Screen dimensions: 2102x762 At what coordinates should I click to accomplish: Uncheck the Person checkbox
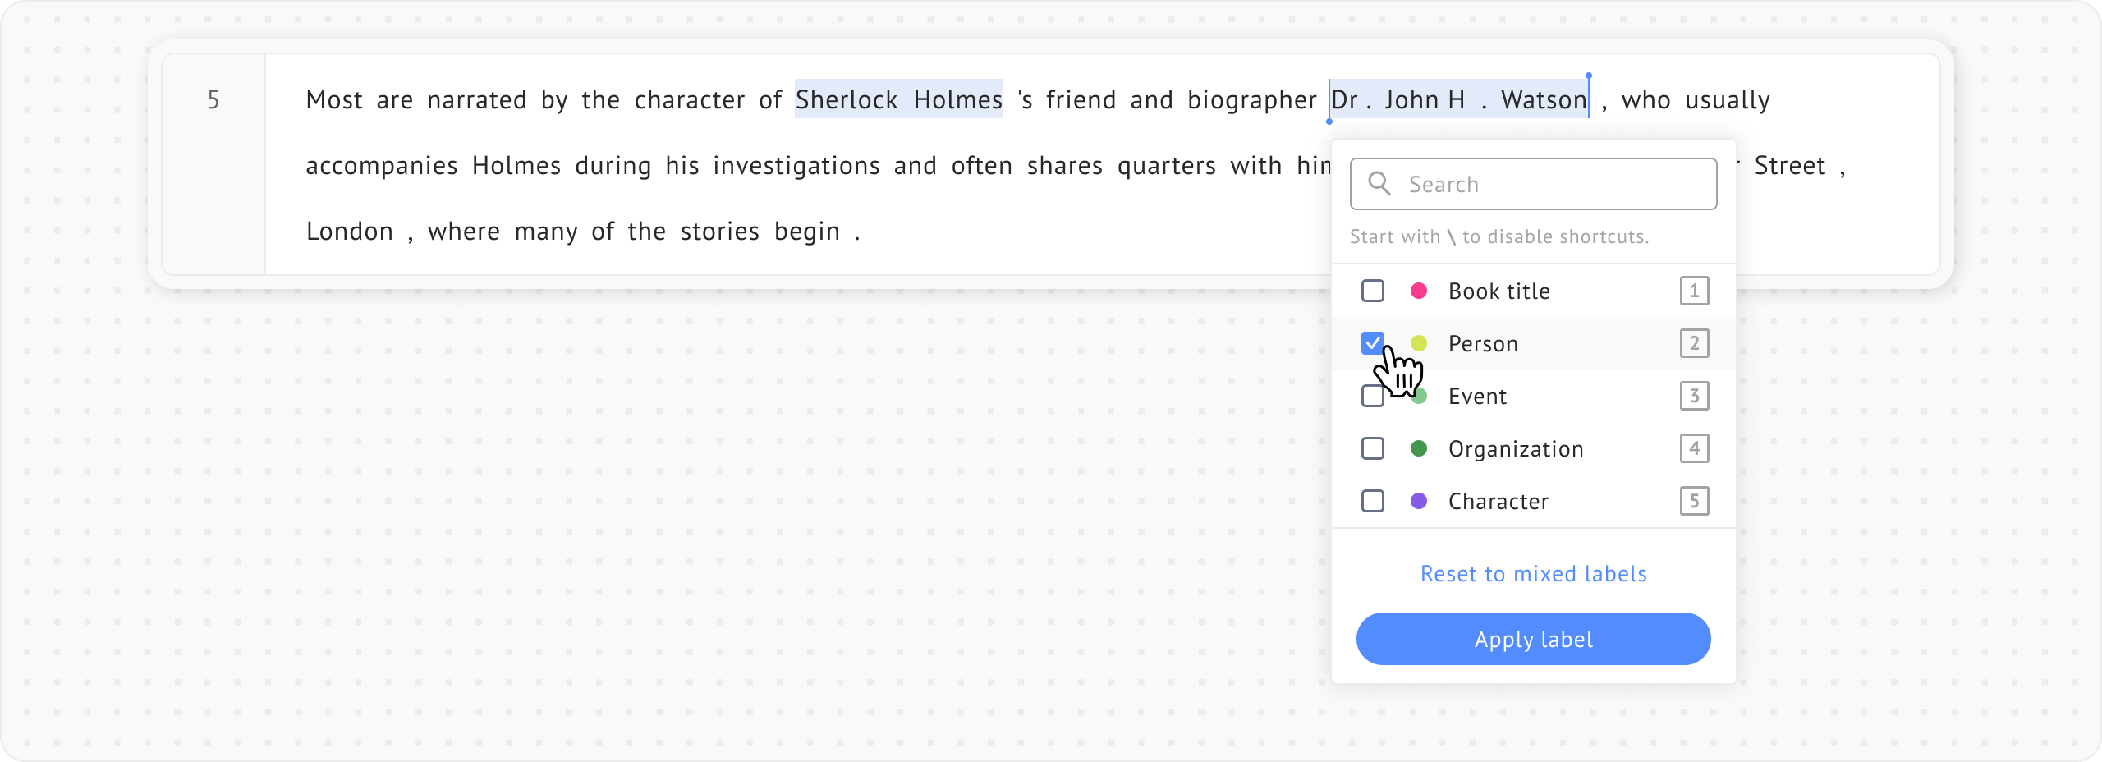click(x=1373, y=343)
